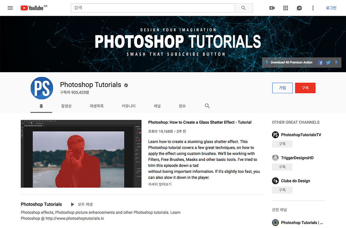
Task: Click the PhotoshopTutorialsTV avatar icon
Action: (276, 135)
